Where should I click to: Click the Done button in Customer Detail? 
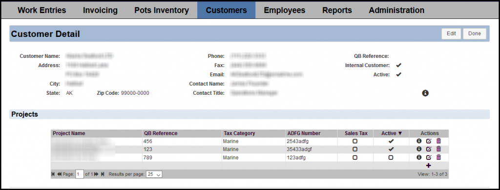tap(475, 34)
